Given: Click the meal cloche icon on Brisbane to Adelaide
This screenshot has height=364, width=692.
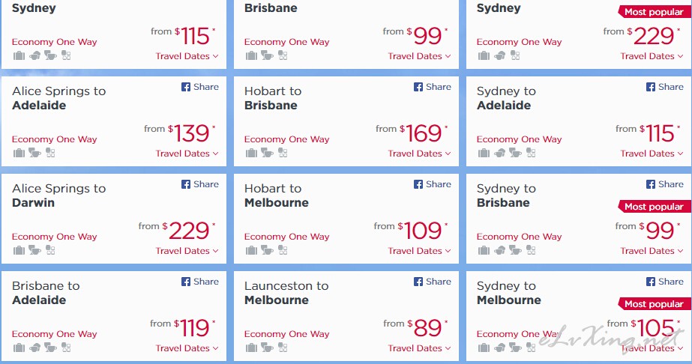Looking at the screenshot, I should (x=35, y=348).
